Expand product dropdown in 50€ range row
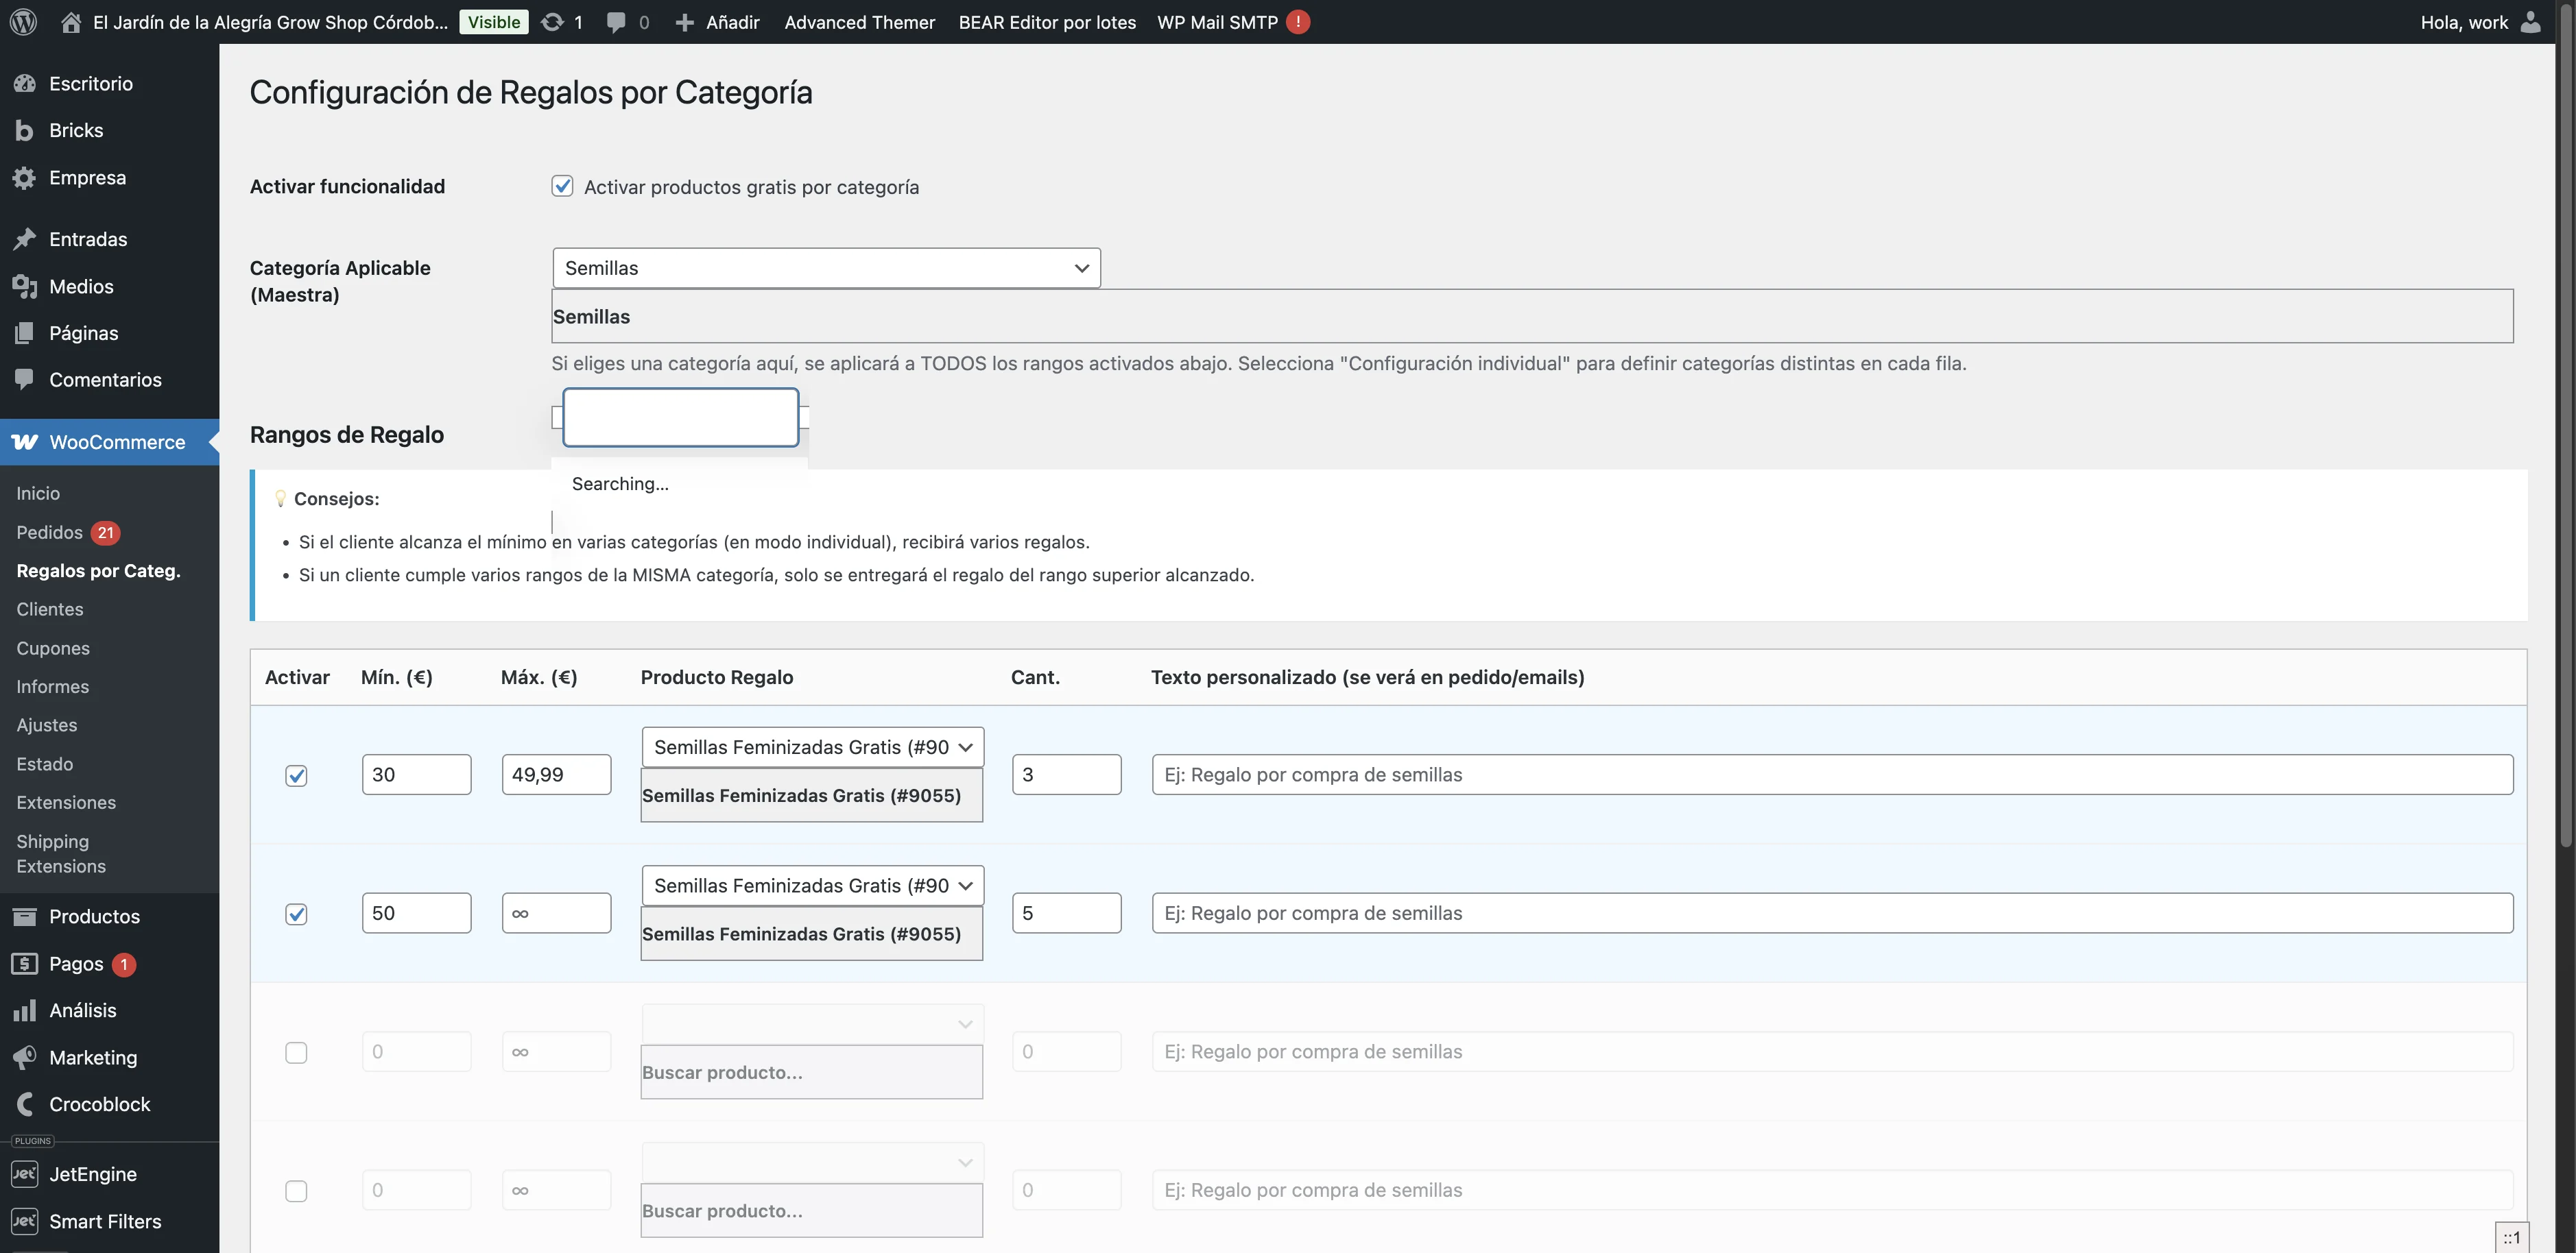Screen dimensions: 2576x1253 click(x=812, y=886)
